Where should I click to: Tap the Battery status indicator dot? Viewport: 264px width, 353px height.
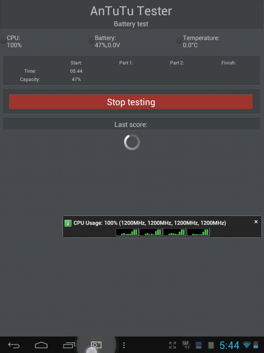[x=91, y=41]
